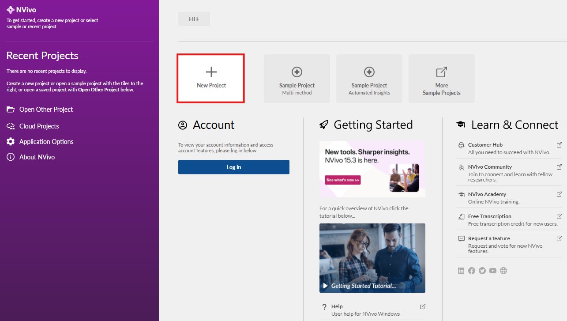The height and width of the screenshot is (321, 567).
Task: Open the FILE menu
Action: 194,19
